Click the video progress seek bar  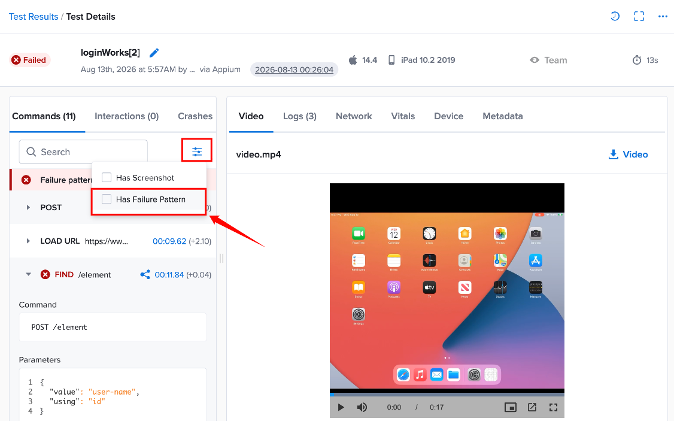pyautogui.click(x=447, y=393)
